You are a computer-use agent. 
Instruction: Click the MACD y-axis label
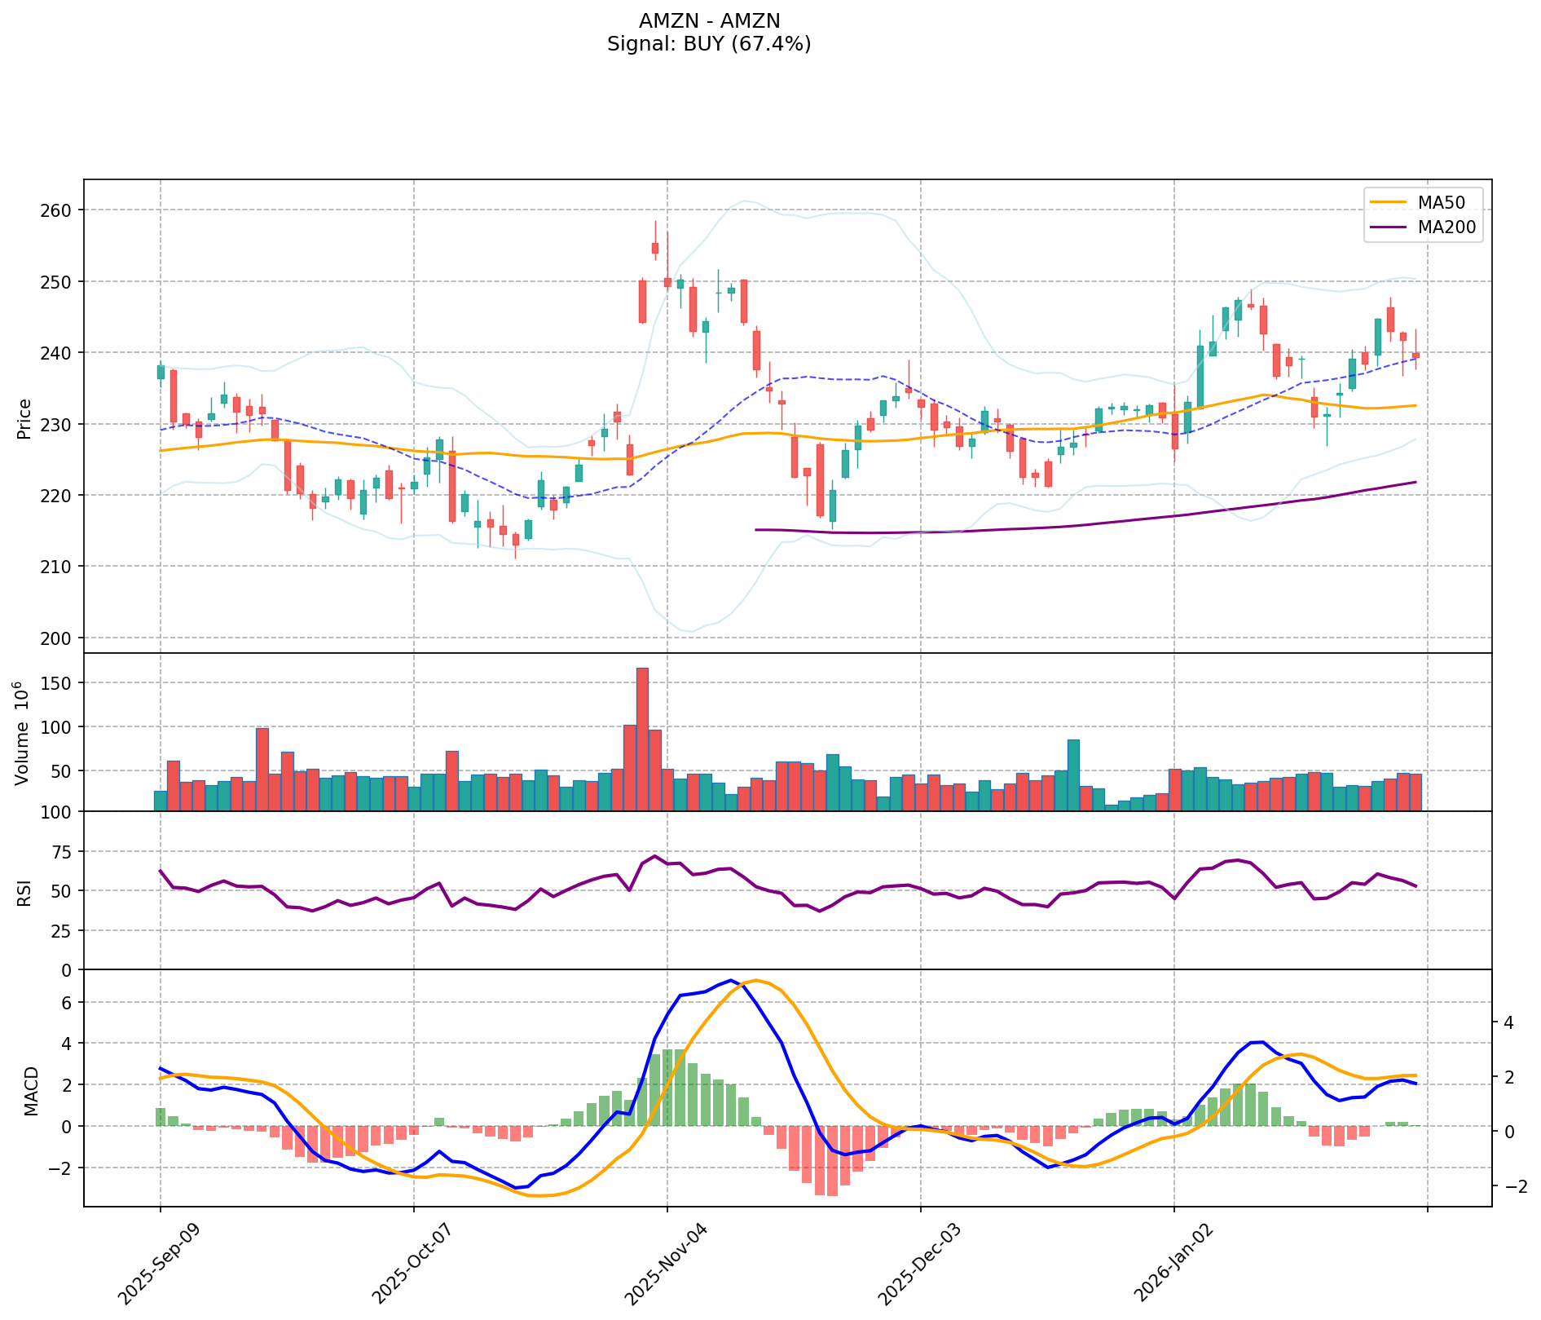31,1090
